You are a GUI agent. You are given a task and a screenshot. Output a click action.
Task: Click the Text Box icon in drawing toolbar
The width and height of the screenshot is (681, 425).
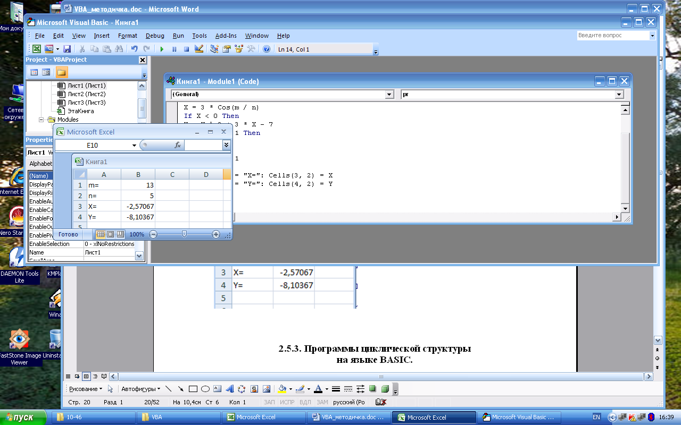coord(217,389)
